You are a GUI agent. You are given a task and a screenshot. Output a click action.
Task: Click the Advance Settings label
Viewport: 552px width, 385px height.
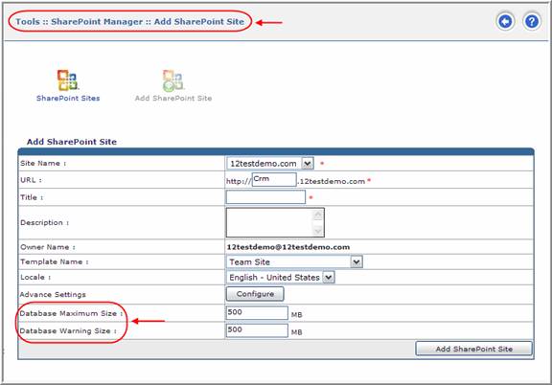click(x=53, y=295)
